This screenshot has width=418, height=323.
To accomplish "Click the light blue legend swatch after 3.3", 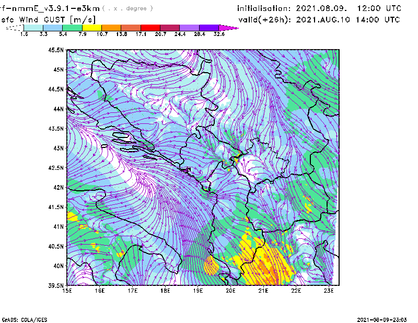I will coord(53,28).
